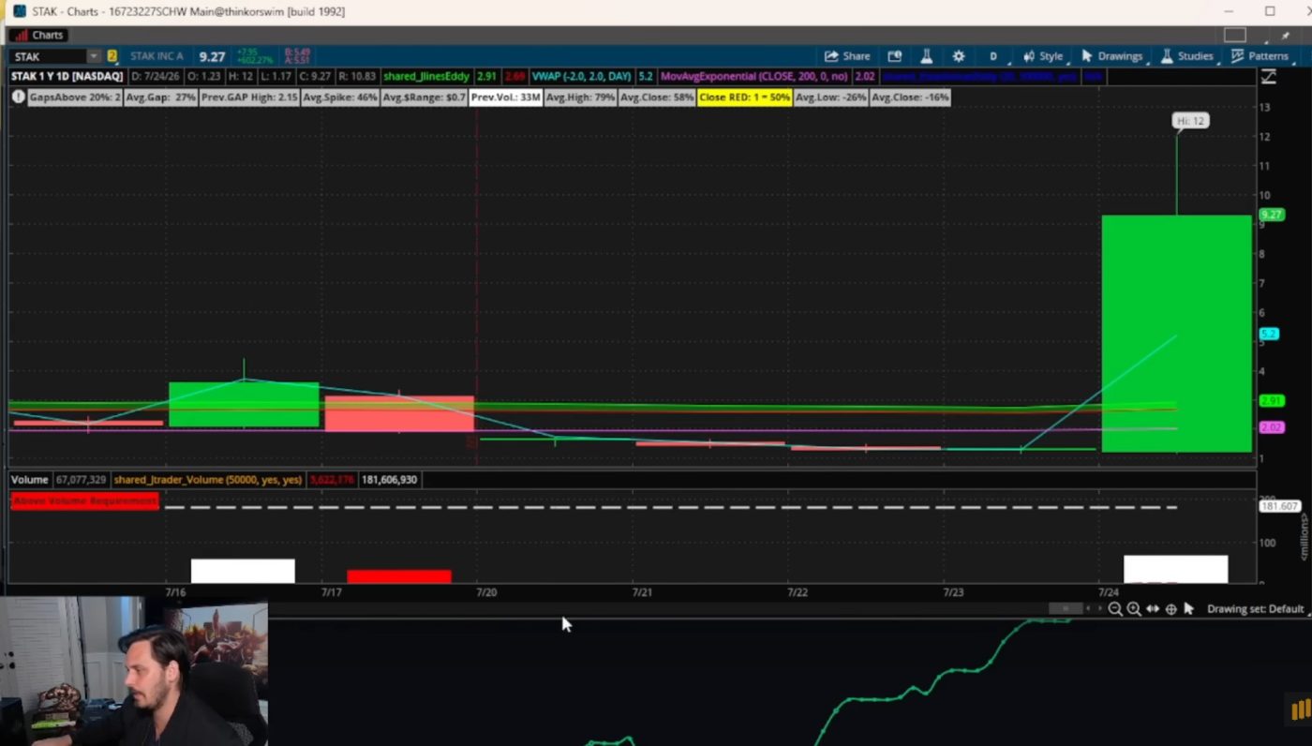
Task: Click the Hi: 12 price bubble
Action: pyautogui.click(x=1191, y=121)
